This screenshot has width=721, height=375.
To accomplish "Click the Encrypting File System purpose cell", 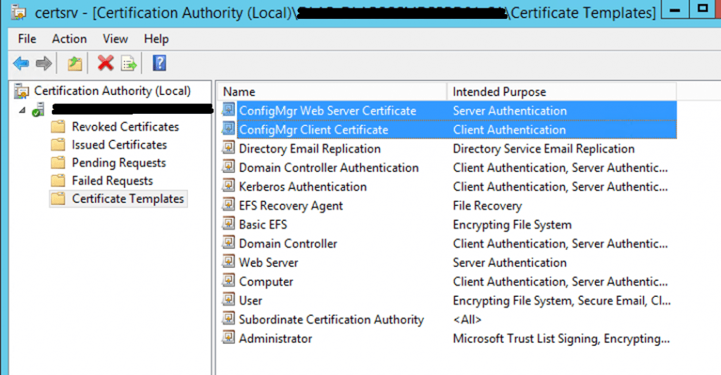I will (512, 224).
